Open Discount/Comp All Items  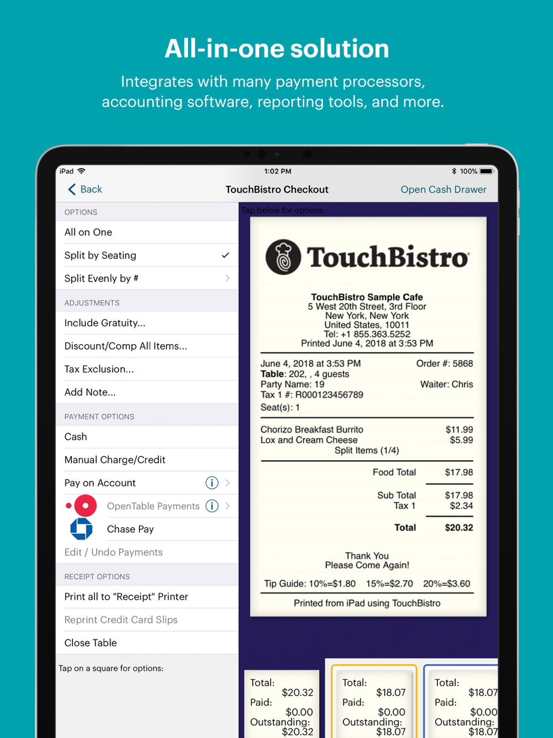point(147,346)
